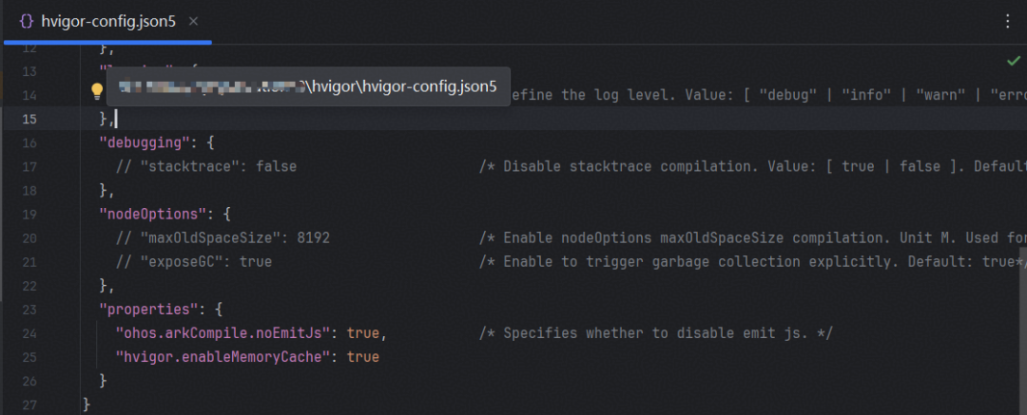Click the "Enable nodeOptions maxOldSpaceSize compilation" comment
The image size is (1027, 415).
[x=752, y=237]
